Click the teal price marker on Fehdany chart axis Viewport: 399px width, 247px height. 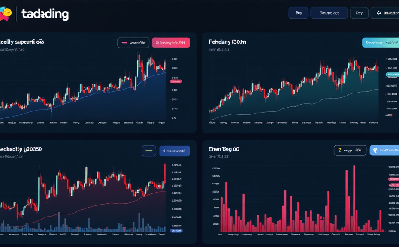pos(392,75)
